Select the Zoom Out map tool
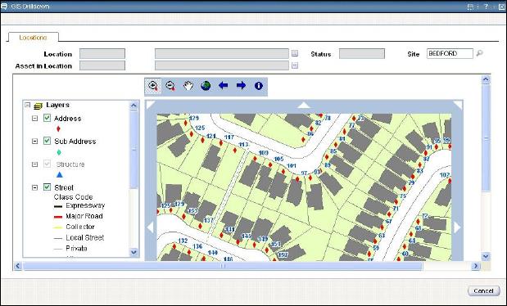 click(170, 86)
